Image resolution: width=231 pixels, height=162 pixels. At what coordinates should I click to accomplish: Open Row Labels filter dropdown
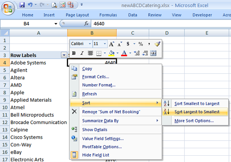click(x=64, y=55)
